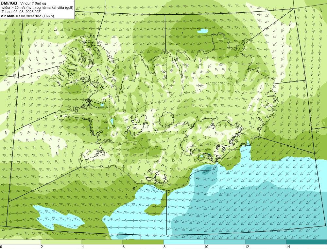This screenshot has width=327, height=249.
Task: Click the legend label '12'
Action: click(x=247, y=247)
